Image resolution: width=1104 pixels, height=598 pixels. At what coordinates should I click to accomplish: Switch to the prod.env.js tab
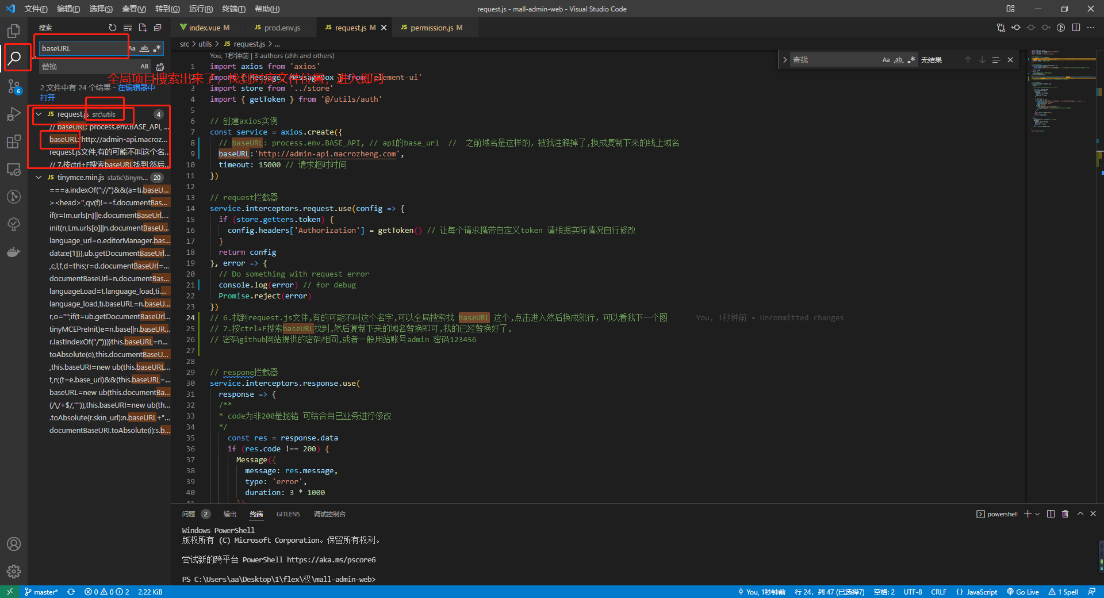282,28
